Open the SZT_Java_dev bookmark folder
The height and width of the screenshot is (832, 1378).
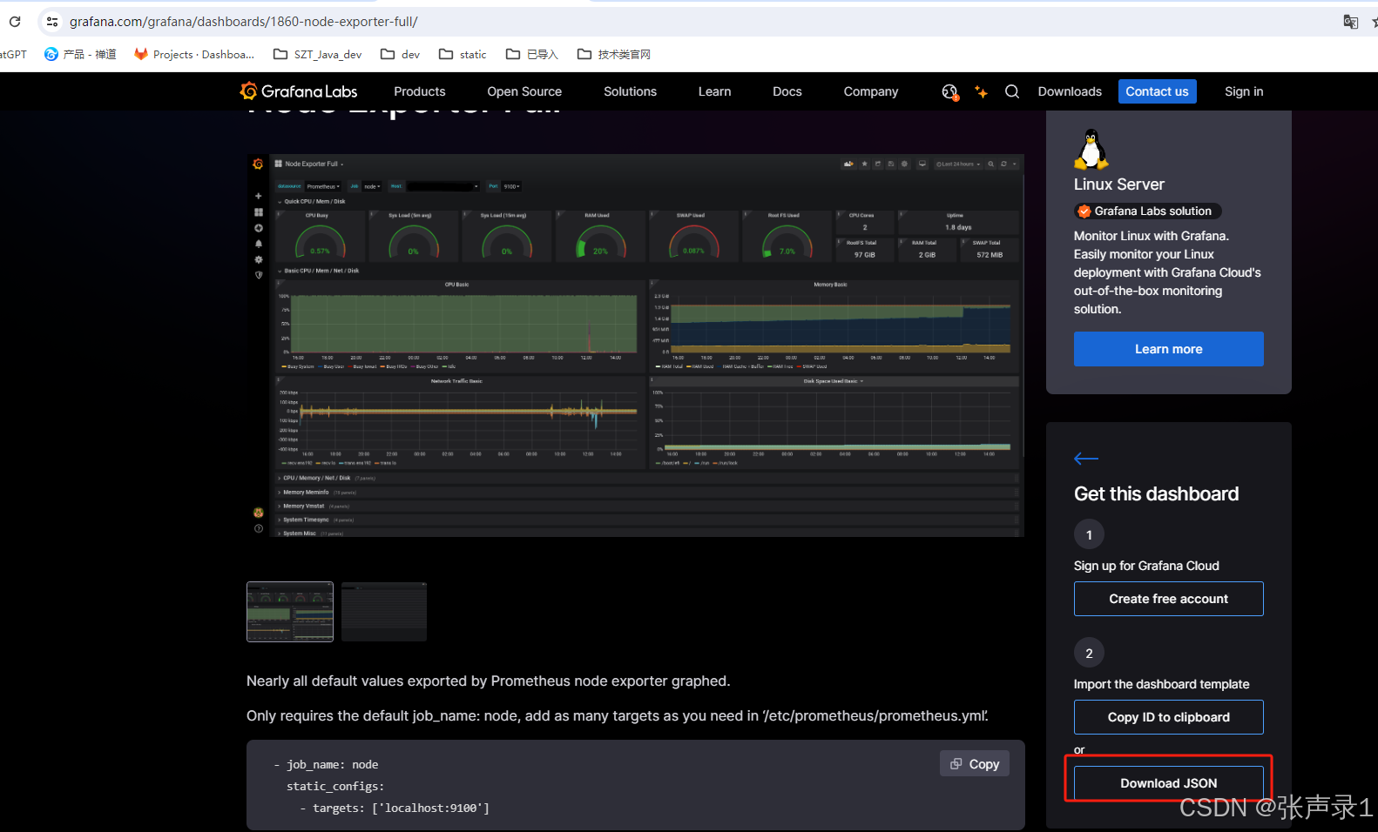coord(317,54)
